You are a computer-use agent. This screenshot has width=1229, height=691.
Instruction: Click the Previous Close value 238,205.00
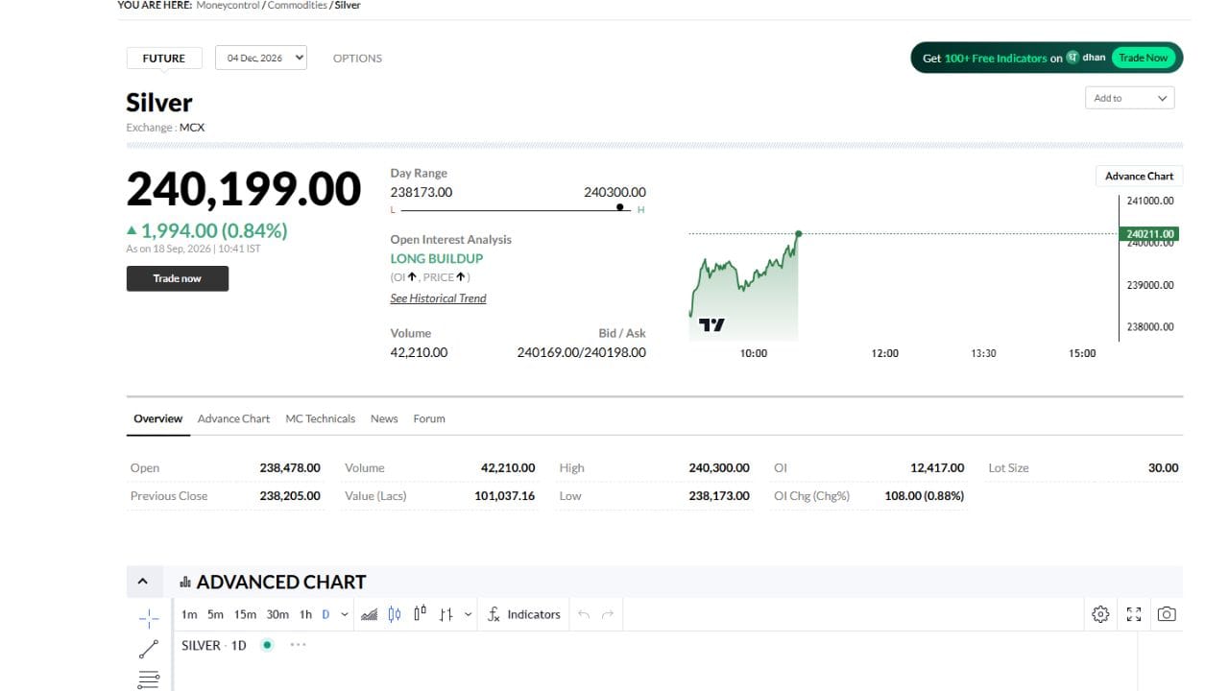click(x=290, y=495)
